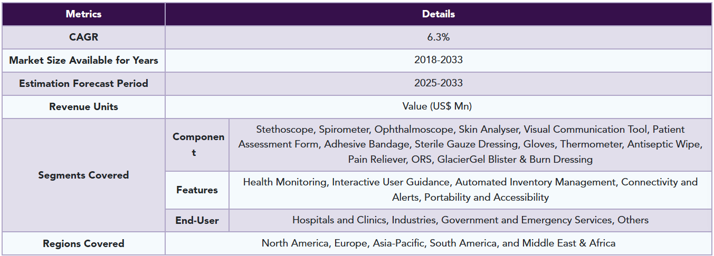
Task: Select the CAGR row label
Action: click(83, 37)
